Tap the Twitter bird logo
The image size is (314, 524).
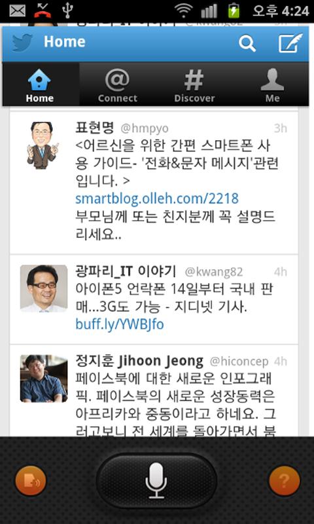coord(22,43)
